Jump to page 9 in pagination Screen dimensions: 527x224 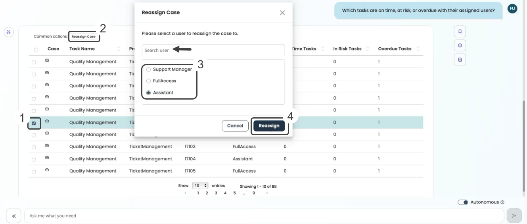254,193
